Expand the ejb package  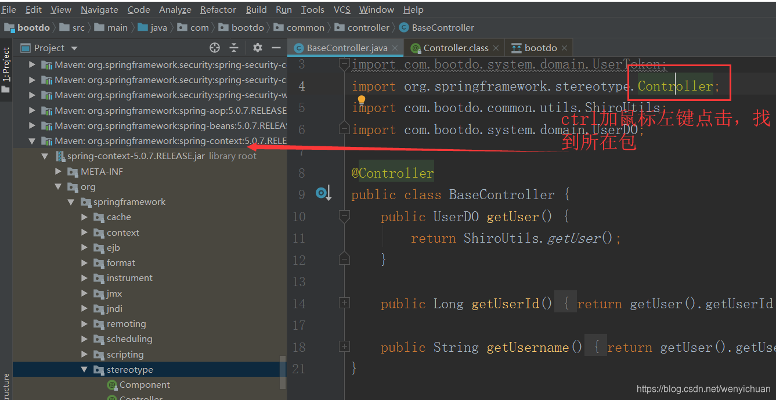tap(84, 247)
